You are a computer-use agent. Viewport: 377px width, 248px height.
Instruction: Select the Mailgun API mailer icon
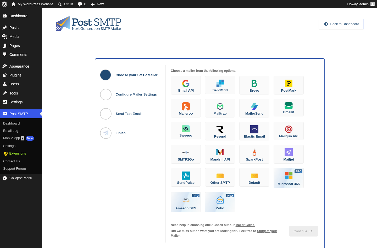(289, 129)
